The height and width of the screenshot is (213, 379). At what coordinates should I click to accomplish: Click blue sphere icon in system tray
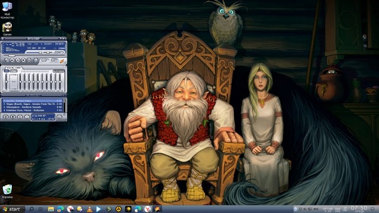(296, 209)
